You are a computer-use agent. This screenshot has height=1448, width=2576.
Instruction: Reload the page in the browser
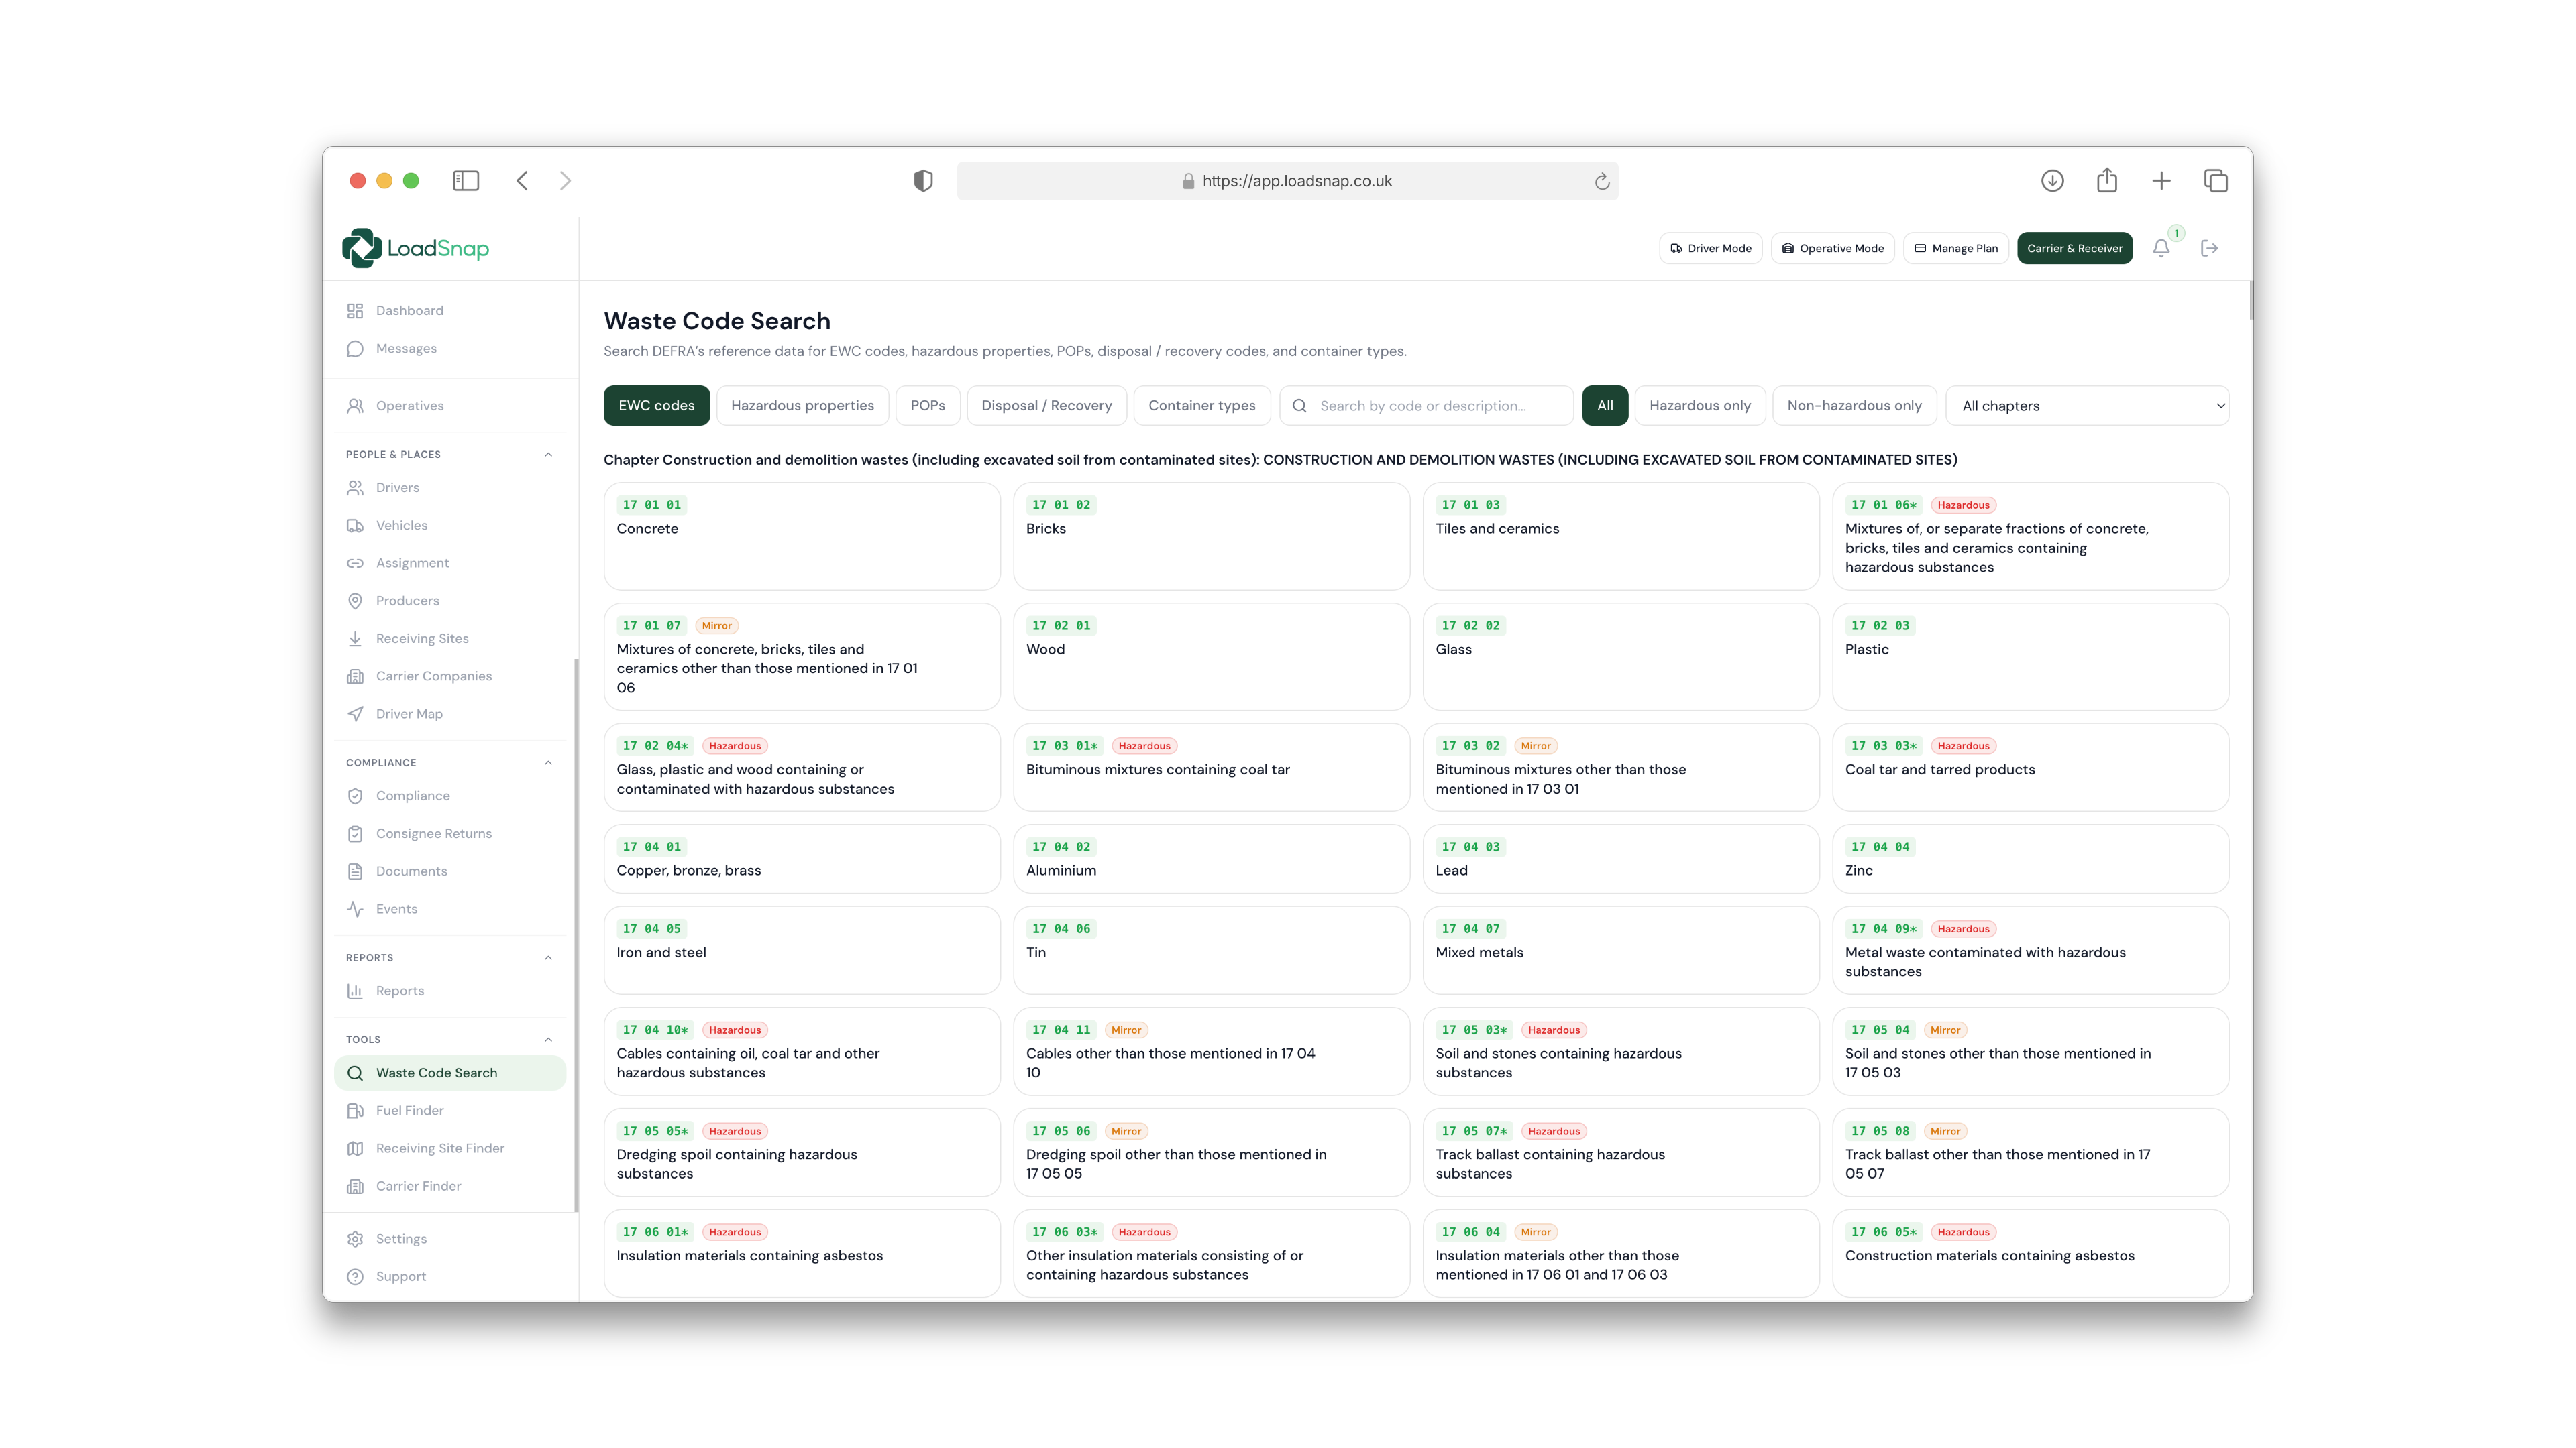point(1602,181)
